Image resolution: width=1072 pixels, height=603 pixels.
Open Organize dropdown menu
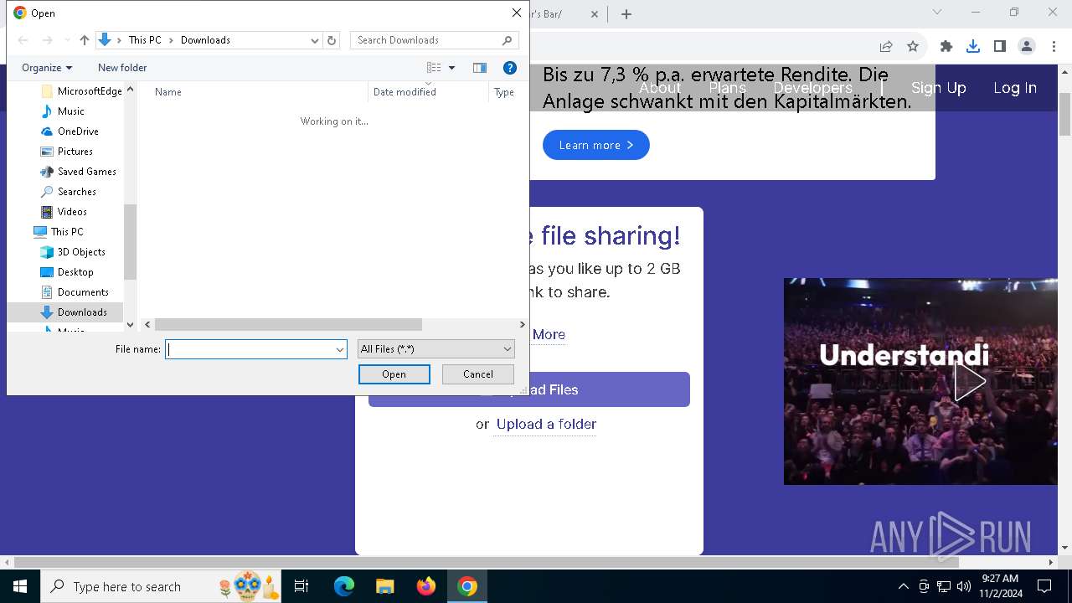47,68
